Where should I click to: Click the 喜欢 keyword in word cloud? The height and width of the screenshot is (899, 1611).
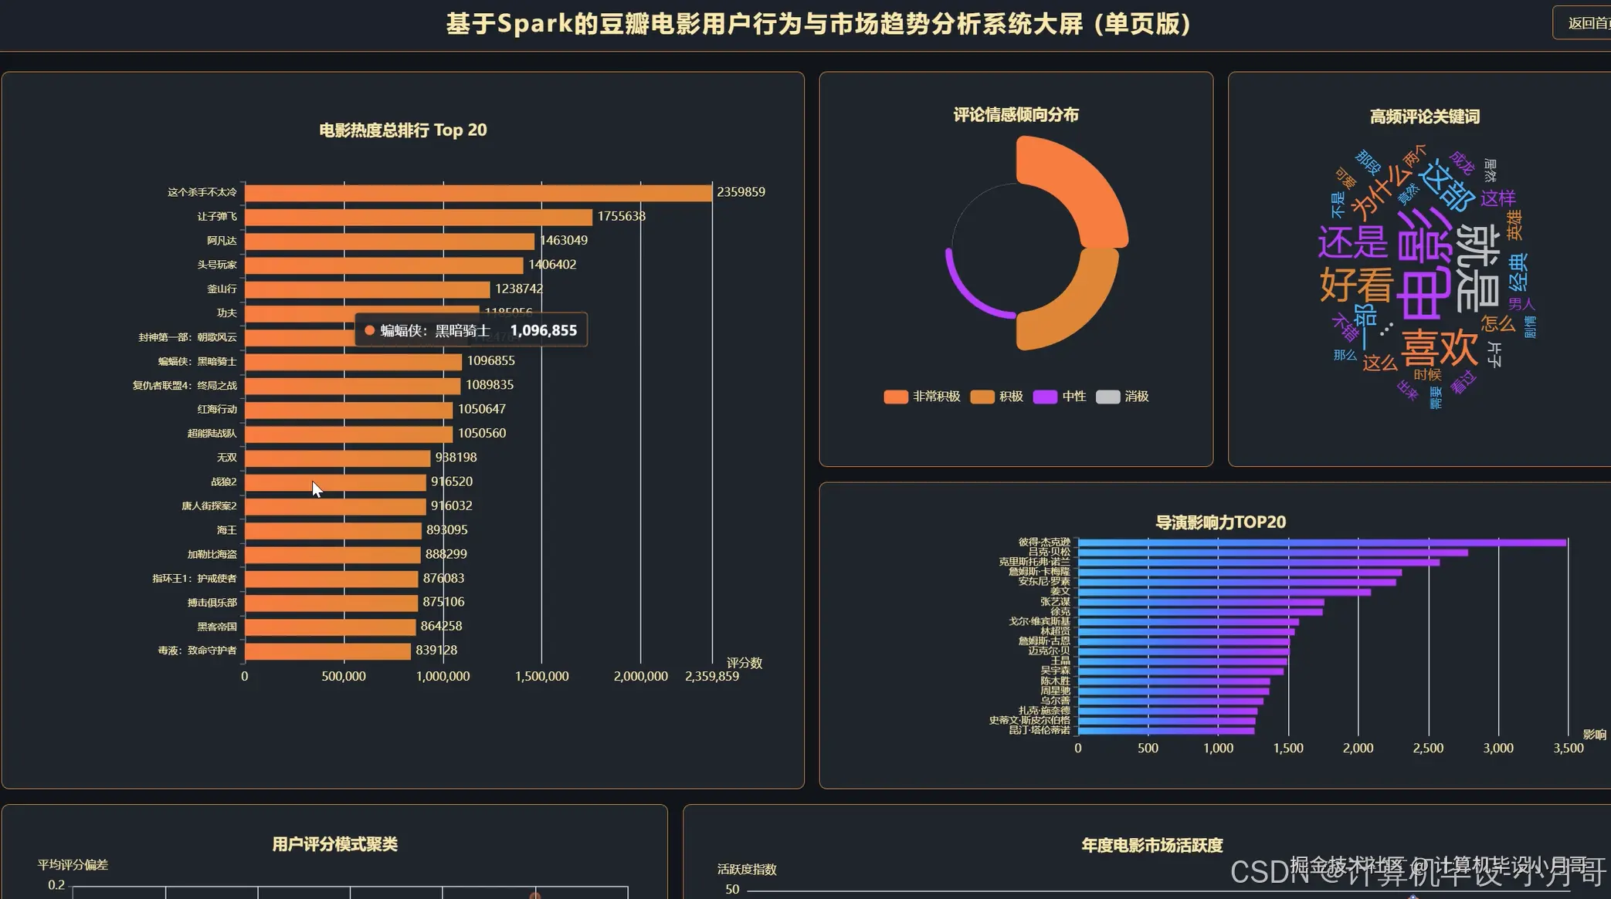1439,347
